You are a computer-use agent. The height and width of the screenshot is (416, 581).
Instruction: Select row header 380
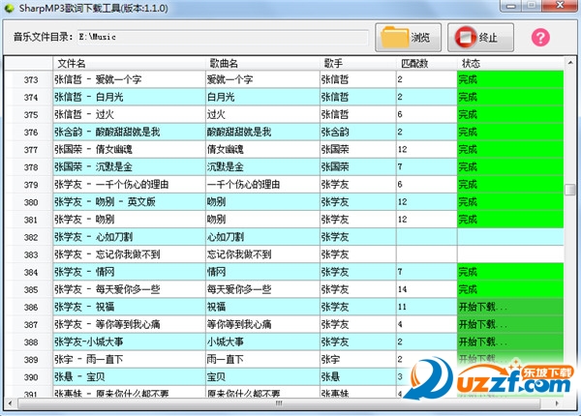click(x=29, y=202)
